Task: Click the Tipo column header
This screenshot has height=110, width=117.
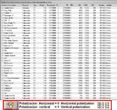Action: [x=35, y=5]
